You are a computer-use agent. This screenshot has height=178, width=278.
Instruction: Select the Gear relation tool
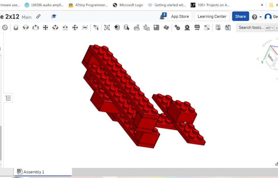(x=177, y=28)
